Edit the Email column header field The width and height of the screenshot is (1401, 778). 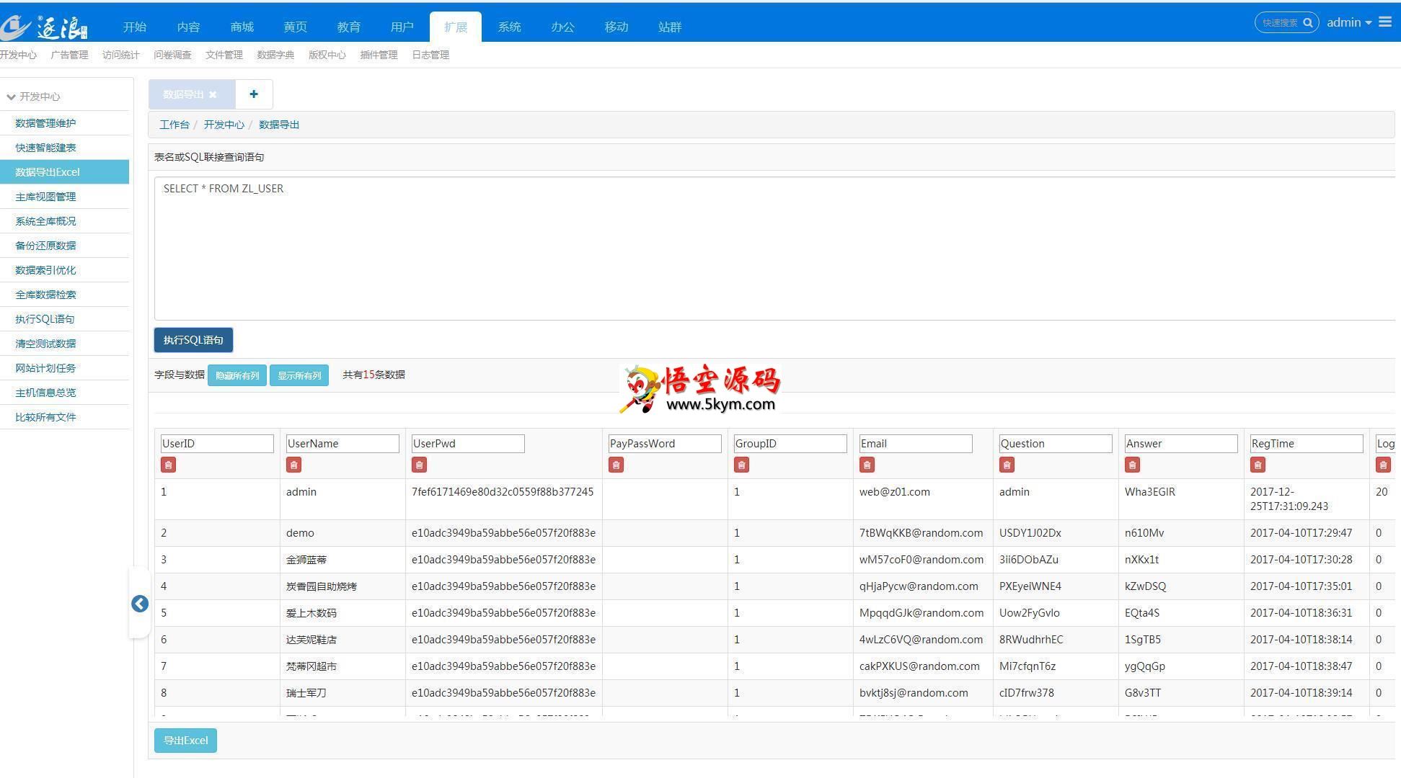point(916,444)
